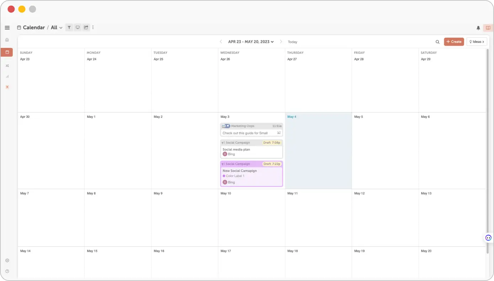This screenshot has width=494, height=281.
Task: Open the three-dot overflow menu
Action: click(x=93, y=27)
